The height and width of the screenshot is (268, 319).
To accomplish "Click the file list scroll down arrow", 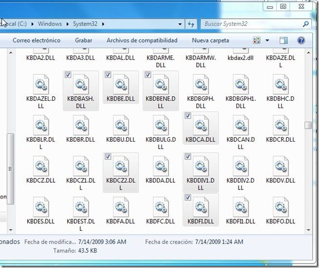I will pyautogui.click(x=308, y=230).
